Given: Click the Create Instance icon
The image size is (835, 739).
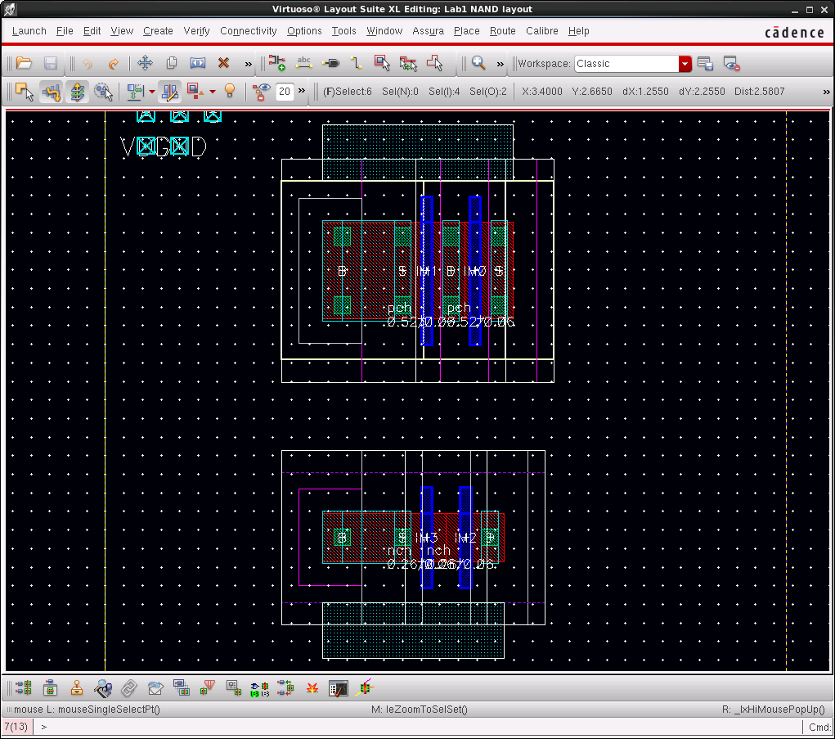Looking at the screenshot, I should coord(276,63).
